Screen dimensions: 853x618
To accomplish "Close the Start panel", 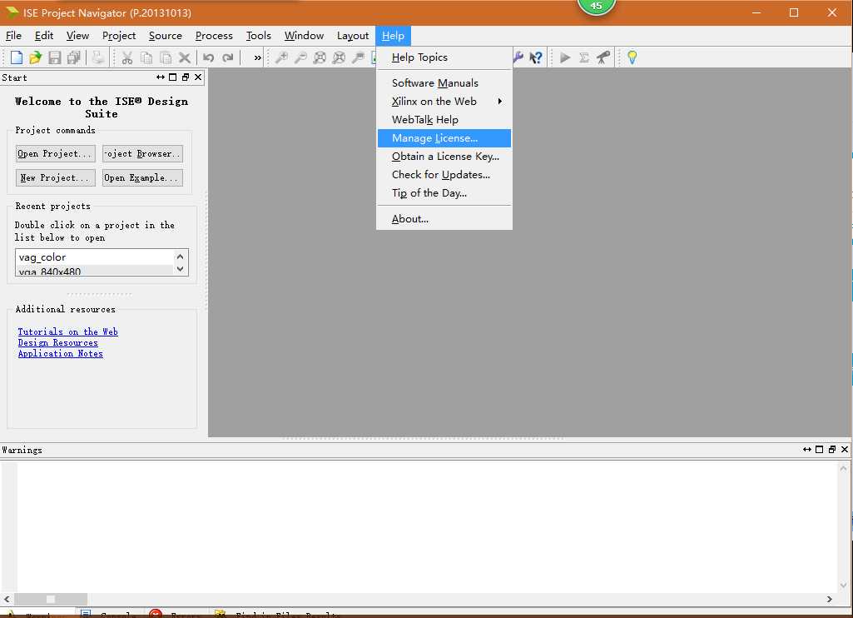I will click(x=198, y=77).
